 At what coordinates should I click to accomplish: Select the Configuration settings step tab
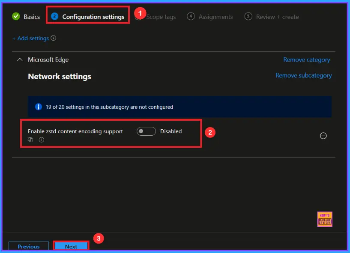coord(87,17)
